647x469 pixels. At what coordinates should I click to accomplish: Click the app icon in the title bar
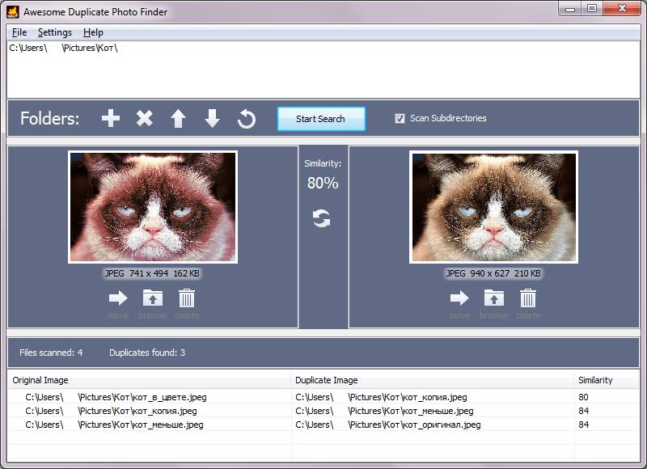[13, 11]
